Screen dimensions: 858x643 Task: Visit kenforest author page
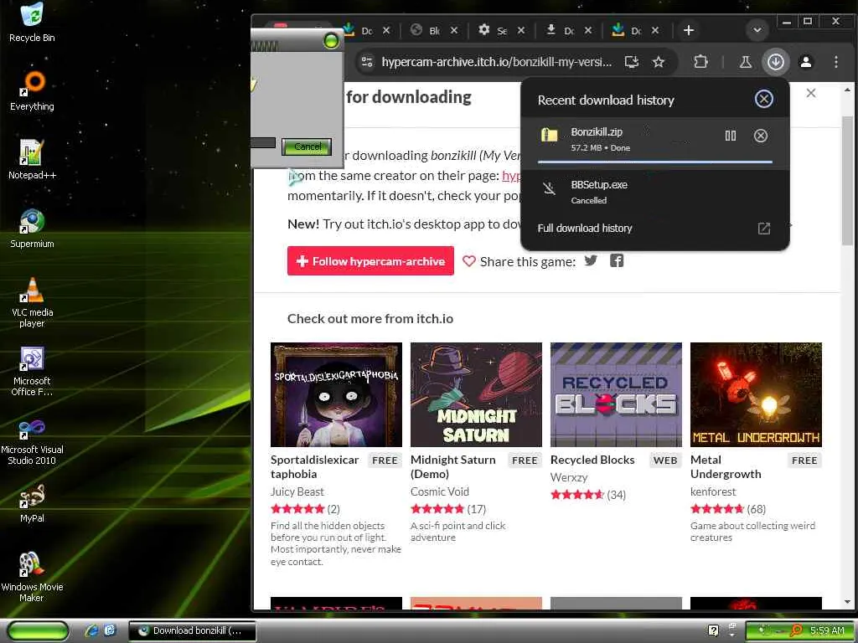click(x=713, y=491)
